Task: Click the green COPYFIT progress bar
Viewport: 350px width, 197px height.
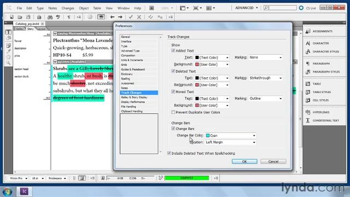Action: [186, 178]
